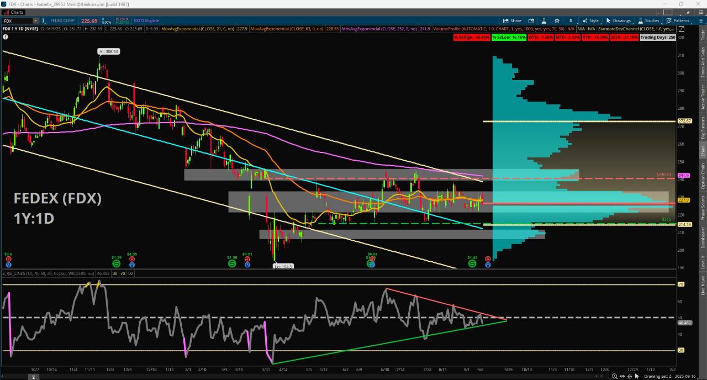Click the Share button in chart toolbar
The height and width of the screenshot is (380, 707).
point(512,20)
